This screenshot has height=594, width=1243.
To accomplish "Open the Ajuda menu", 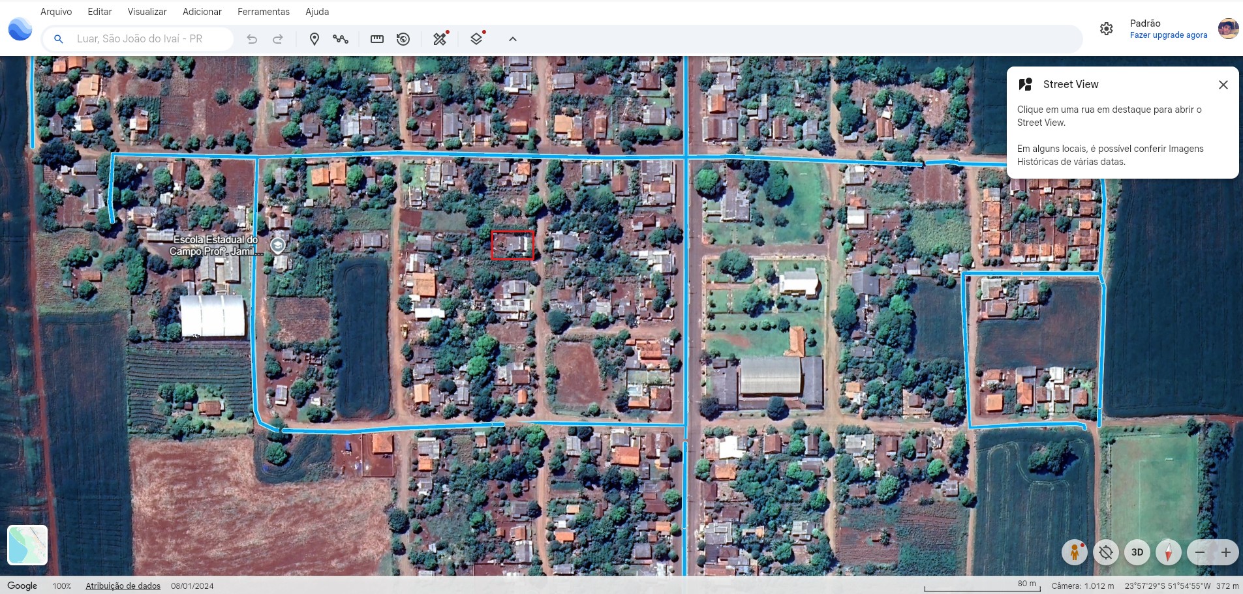I will (x=317, y=12).
